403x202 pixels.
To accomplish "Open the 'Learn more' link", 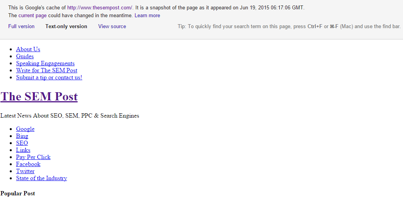I will tap(147, 15).
